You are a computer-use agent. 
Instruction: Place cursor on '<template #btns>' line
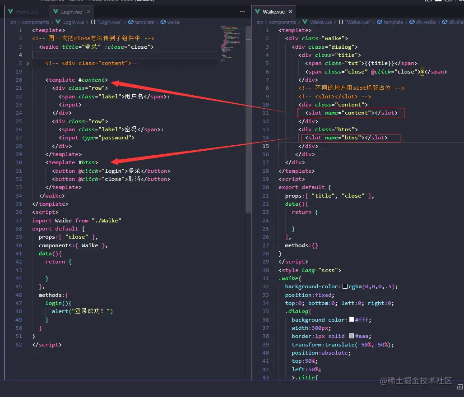[72, 162]
